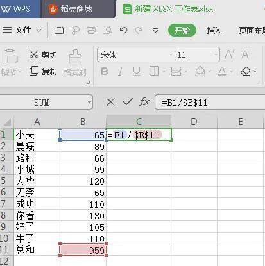The image size is (265, 266).
Task: Expand the 宋体 font name dropdown
Action: click(x=171, y=54)
